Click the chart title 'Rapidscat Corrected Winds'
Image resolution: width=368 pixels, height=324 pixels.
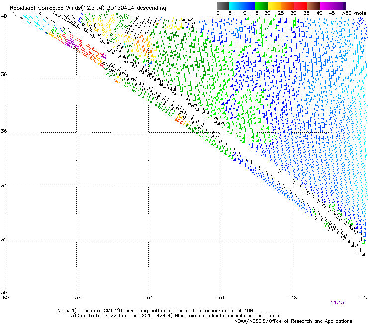(45, 8)
